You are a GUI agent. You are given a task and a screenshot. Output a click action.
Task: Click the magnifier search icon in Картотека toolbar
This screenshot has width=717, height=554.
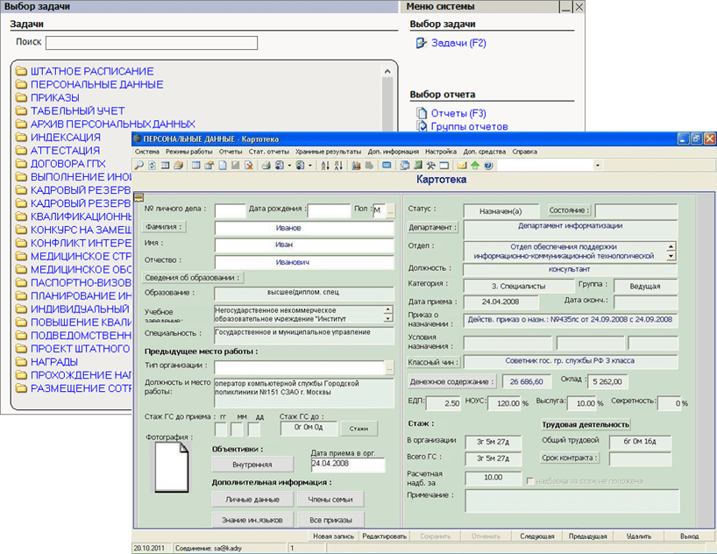point(138,165)
